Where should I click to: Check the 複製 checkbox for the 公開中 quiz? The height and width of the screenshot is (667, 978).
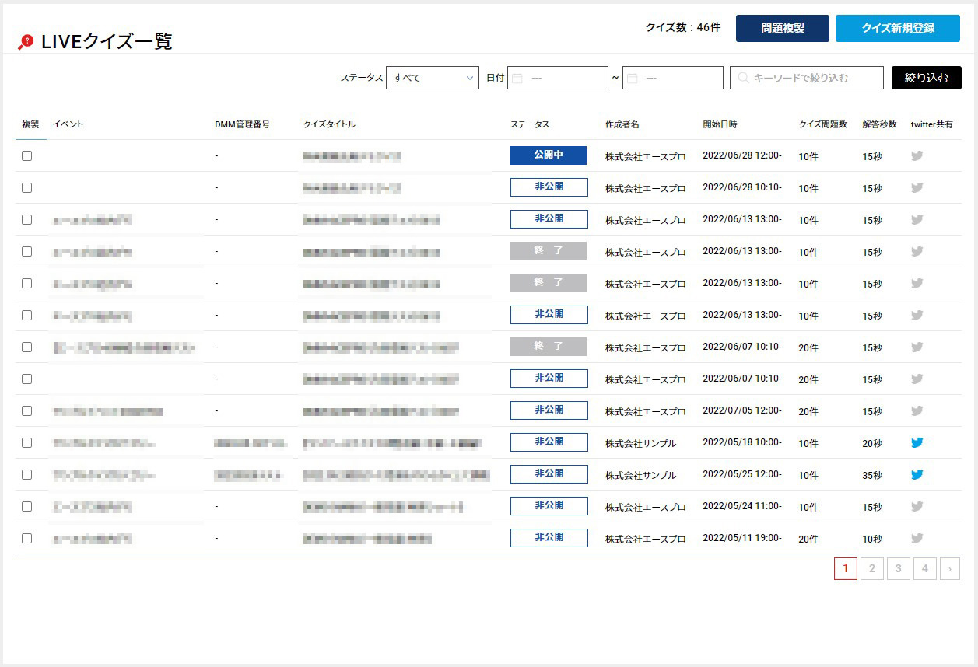coord(27,155)
